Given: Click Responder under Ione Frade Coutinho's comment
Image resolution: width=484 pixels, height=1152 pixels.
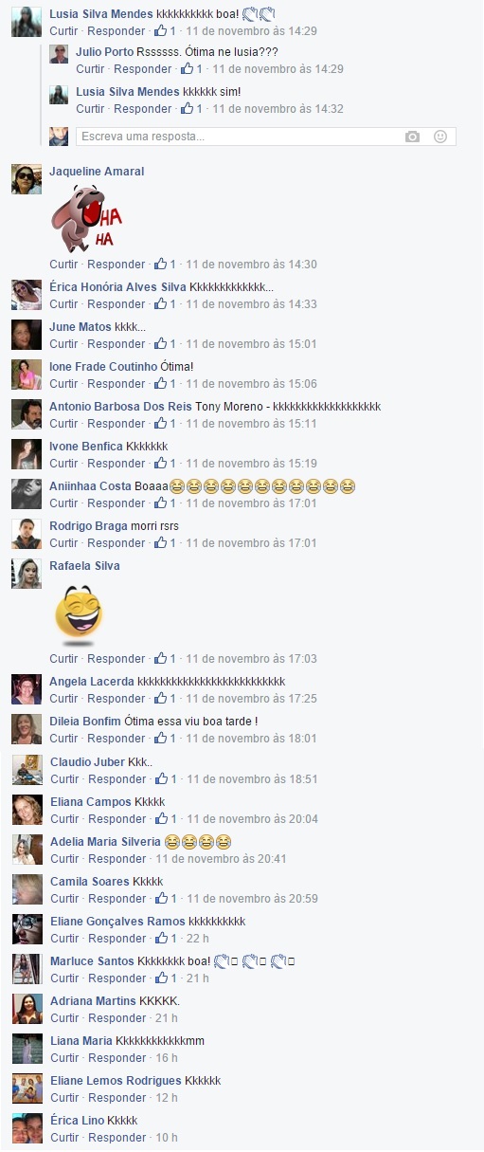Looking at the screenshot, I should click(x=117, y=384).
